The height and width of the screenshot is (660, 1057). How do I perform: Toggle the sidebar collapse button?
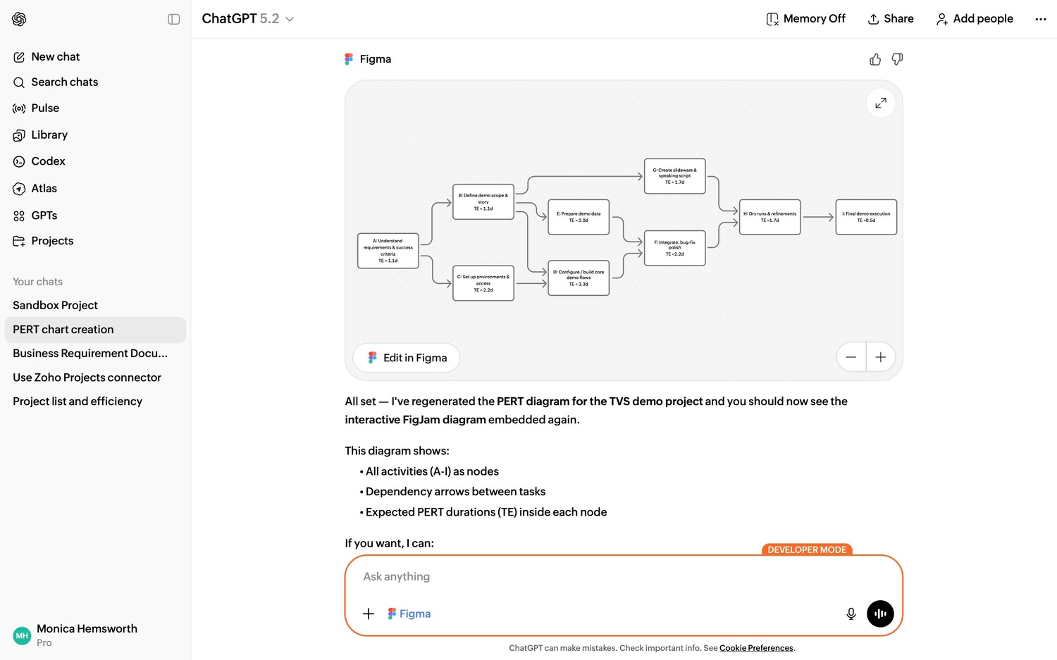(x=174, y=19)
